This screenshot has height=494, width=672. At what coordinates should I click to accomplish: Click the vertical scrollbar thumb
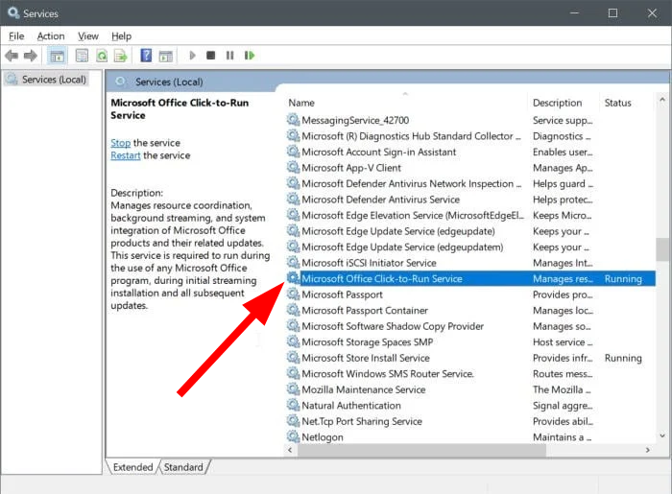[662, 249]
